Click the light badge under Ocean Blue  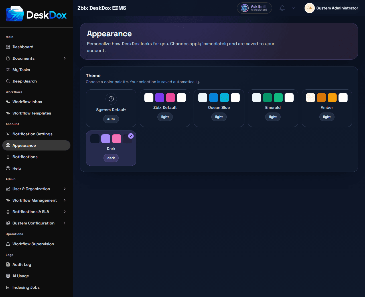click(219, 117)
